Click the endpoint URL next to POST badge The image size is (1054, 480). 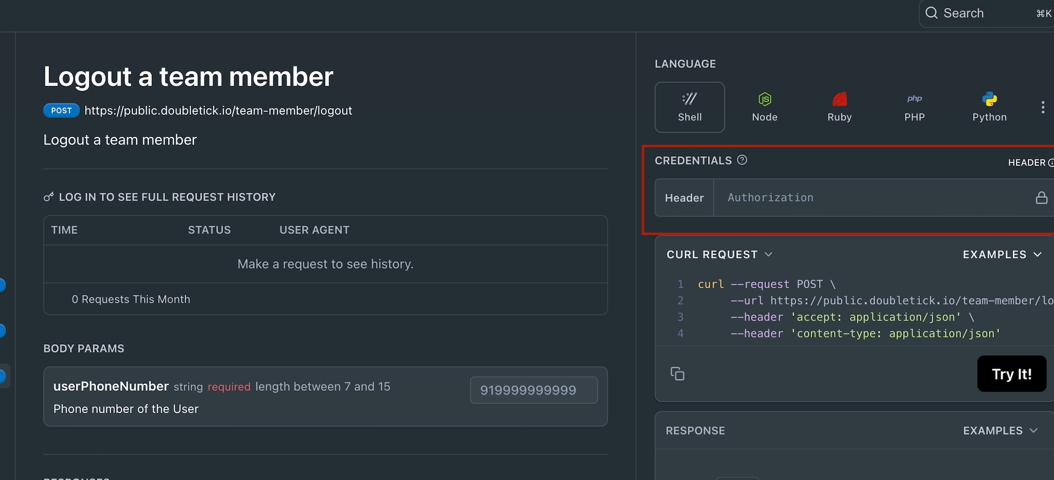tap(218, 111)
